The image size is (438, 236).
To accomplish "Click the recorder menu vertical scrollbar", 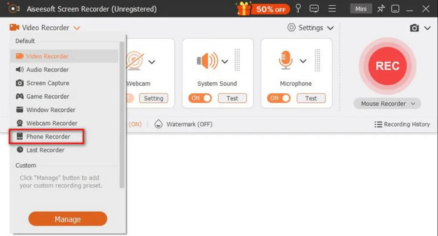I will (x=122, y=114).
